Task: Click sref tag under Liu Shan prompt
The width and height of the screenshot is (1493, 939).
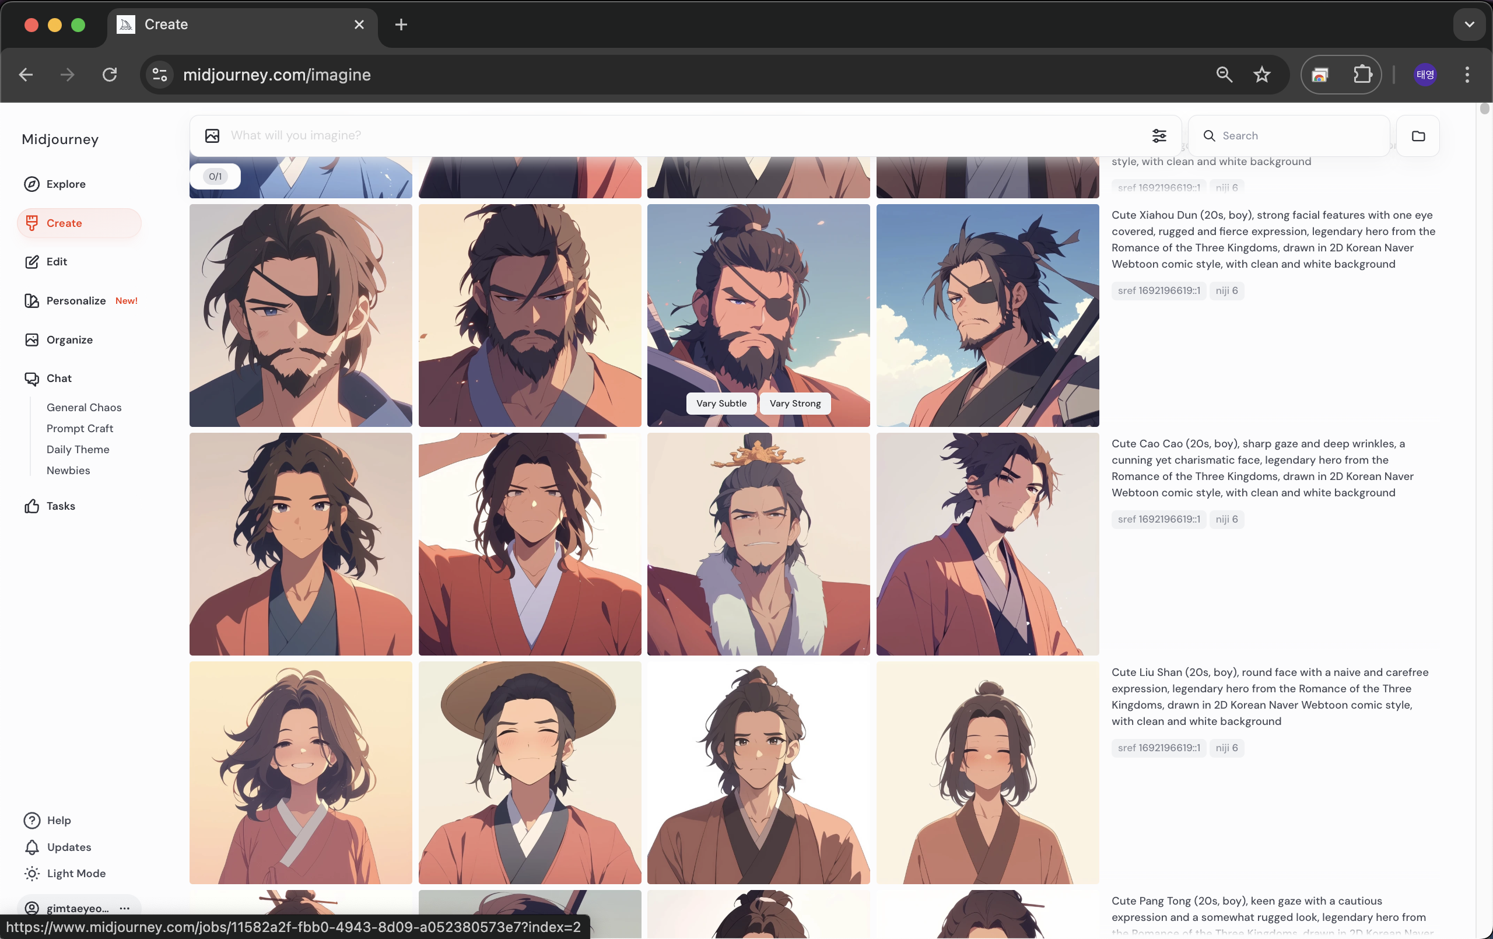Action: [x=1159, y=748]
